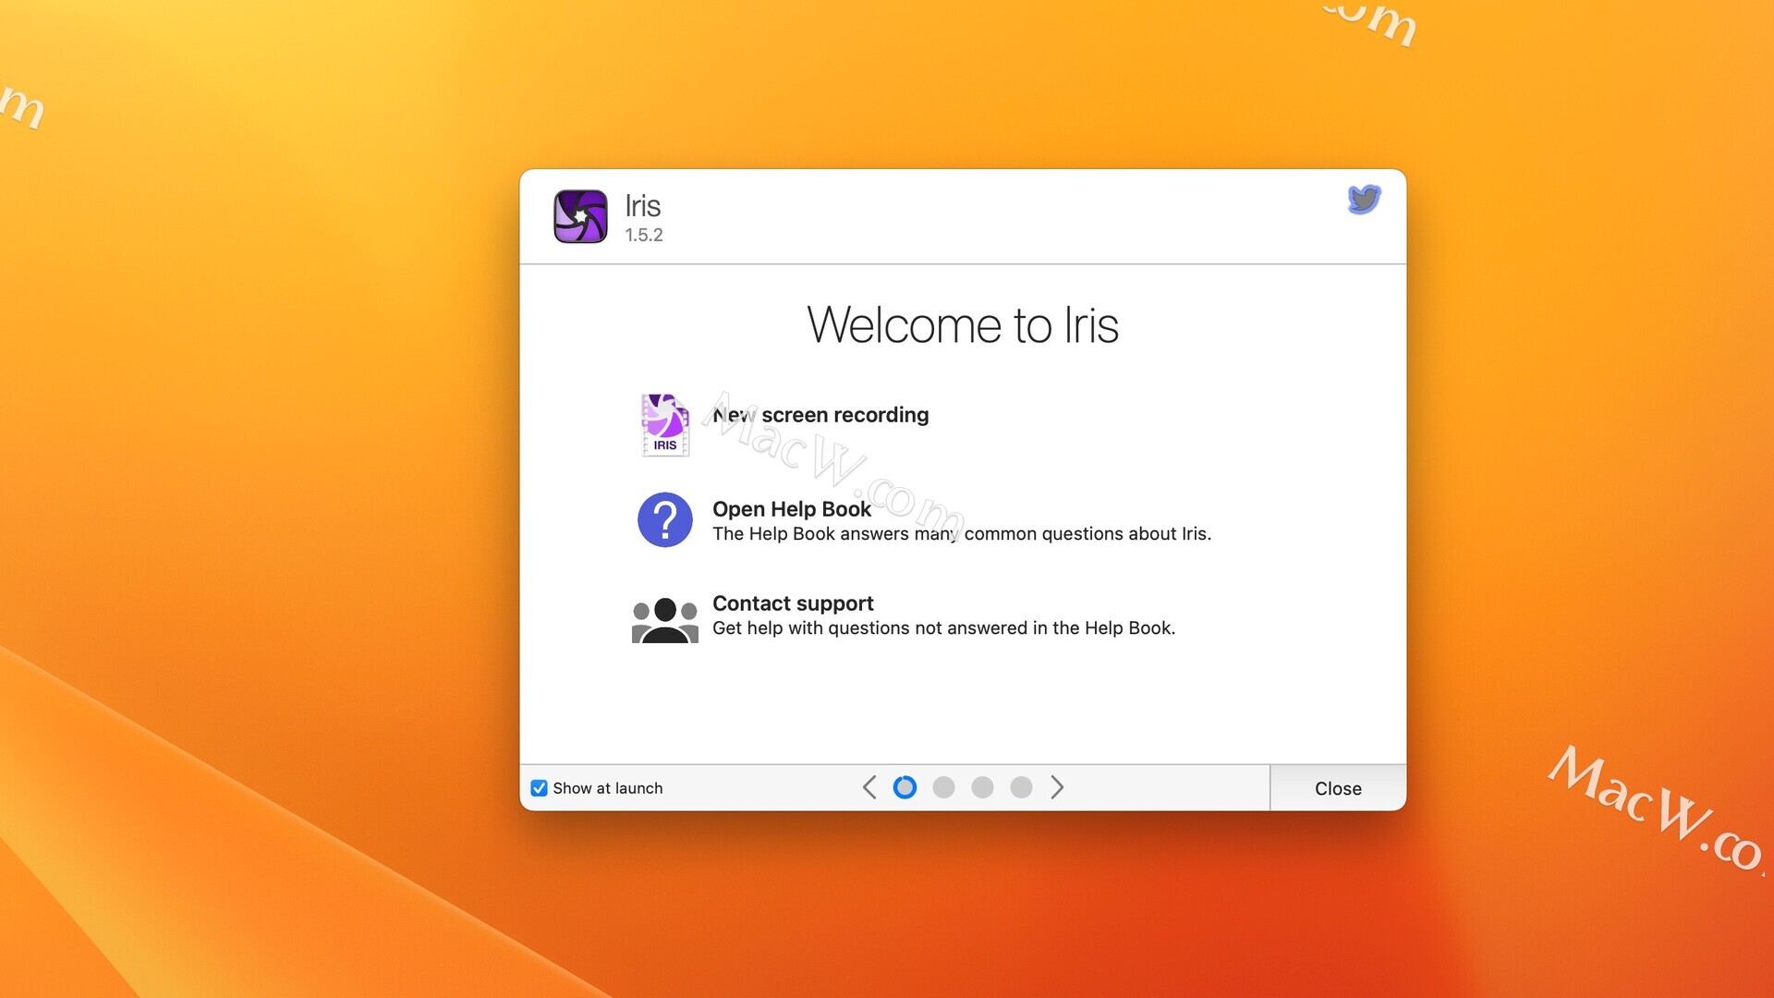
Task: Click the Close button
Action: coord(1337,787)
